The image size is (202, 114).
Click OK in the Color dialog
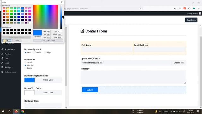tap(7, 41)
